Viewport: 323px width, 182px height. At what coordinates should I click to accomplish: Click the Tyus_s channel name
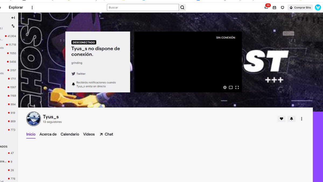click(x=51, y=117)
